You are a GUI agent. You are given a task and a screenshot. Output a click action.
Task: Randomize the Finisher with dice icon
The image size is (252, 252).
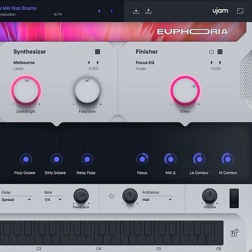click(220, 52)
